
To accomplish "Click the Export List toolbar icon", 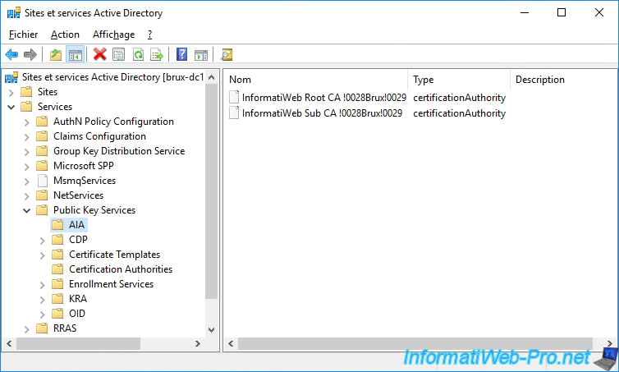I will 157,55.
